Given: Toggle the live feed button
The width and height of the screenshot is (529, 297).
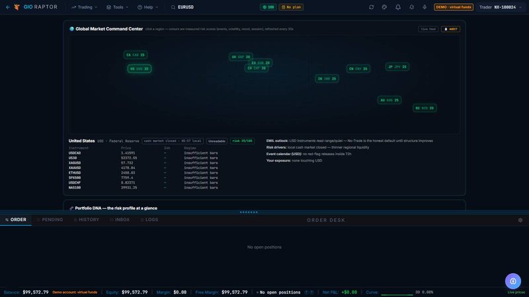Looking at the screenshot, I should [428, 29].
